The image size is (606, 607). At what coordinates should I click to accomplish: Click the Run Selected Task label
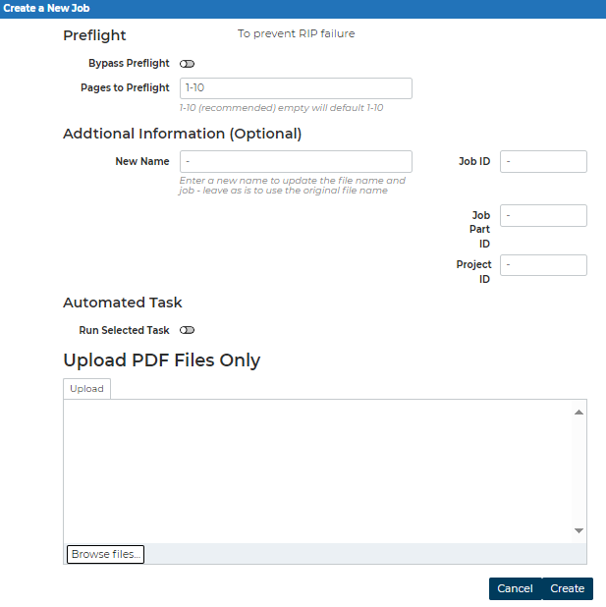click(x=124, y=330)
